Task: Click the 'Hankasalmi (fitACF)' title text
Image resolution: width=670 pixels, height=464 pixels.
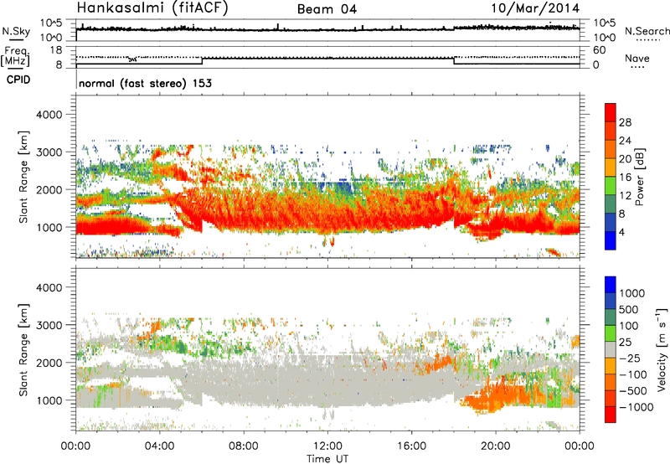Action: (152, 8)
